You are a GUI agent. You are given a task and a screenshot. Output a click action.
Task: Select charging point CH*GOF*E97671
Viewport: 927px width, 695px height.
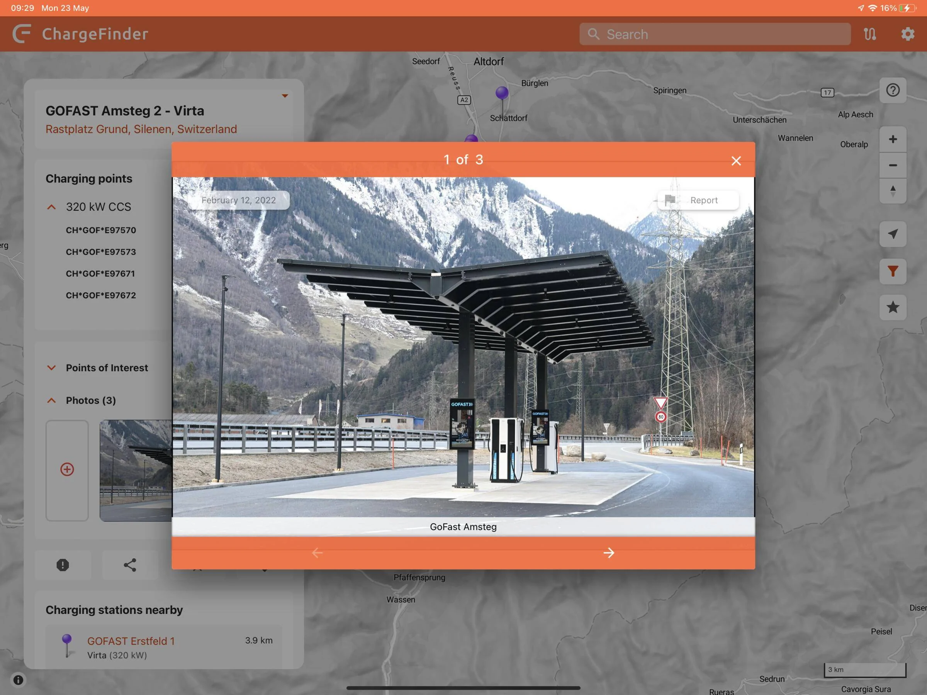point(100,273)
